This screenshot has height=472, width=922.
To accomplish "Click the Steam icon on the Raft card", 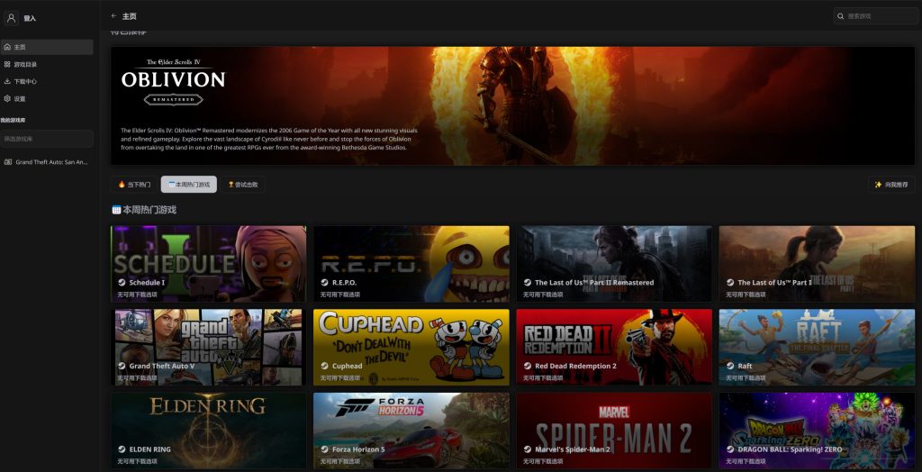I will tap(730, 366).
